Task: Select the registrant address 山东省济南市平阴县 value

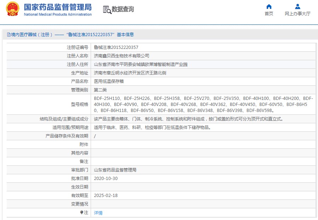Action: click(141, 64)
